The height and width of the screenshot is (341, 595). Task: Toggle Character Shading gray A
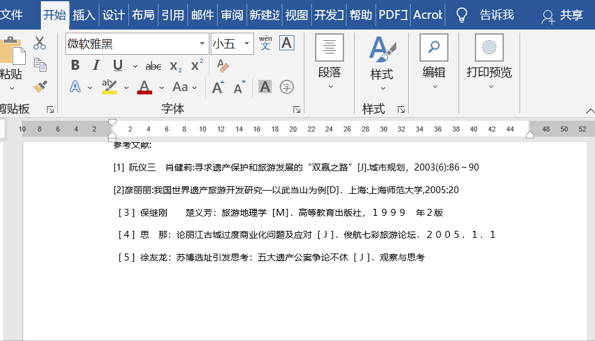[265, 87]
